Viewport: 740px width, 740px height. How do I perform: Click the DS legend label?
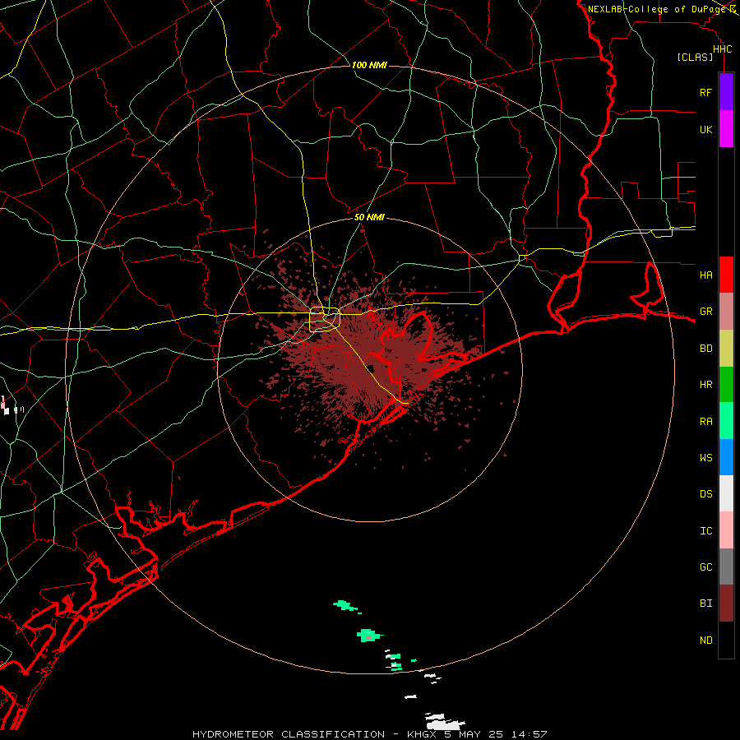[x=705, y=494]
